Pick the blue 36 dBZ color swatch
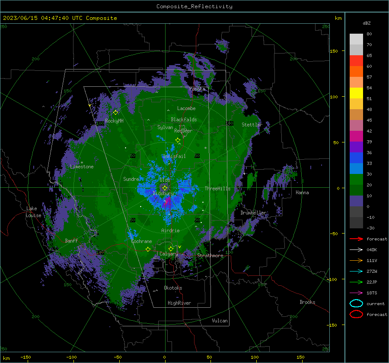This screenshot has width=389, height=363. click(356, 158)
